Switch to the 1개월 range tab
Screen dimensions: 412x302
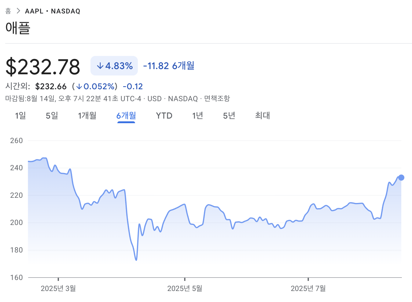(x=87, y=116)
